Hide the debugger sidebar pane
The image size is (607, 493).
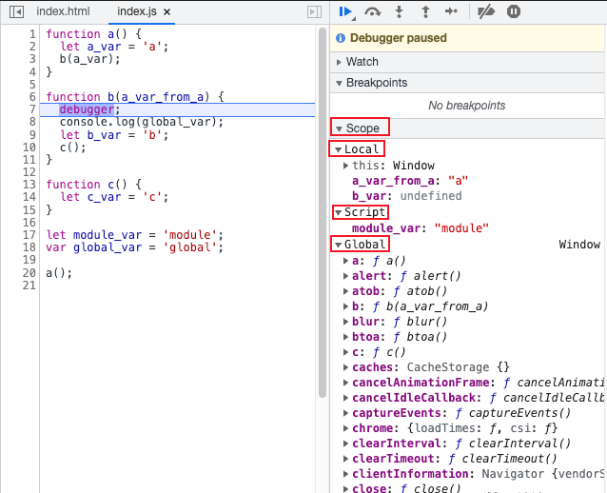[x=314, y=11]
